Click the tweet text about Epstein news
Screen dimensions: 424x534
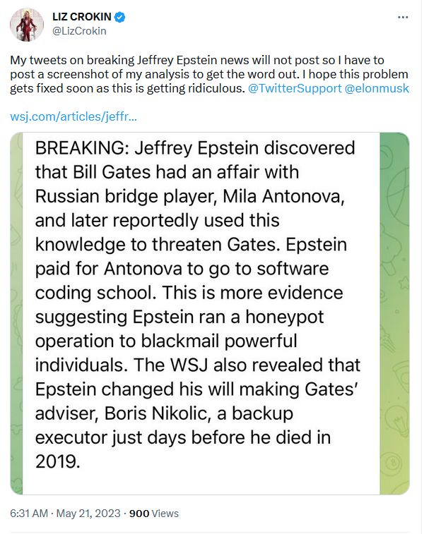(209, 74)
